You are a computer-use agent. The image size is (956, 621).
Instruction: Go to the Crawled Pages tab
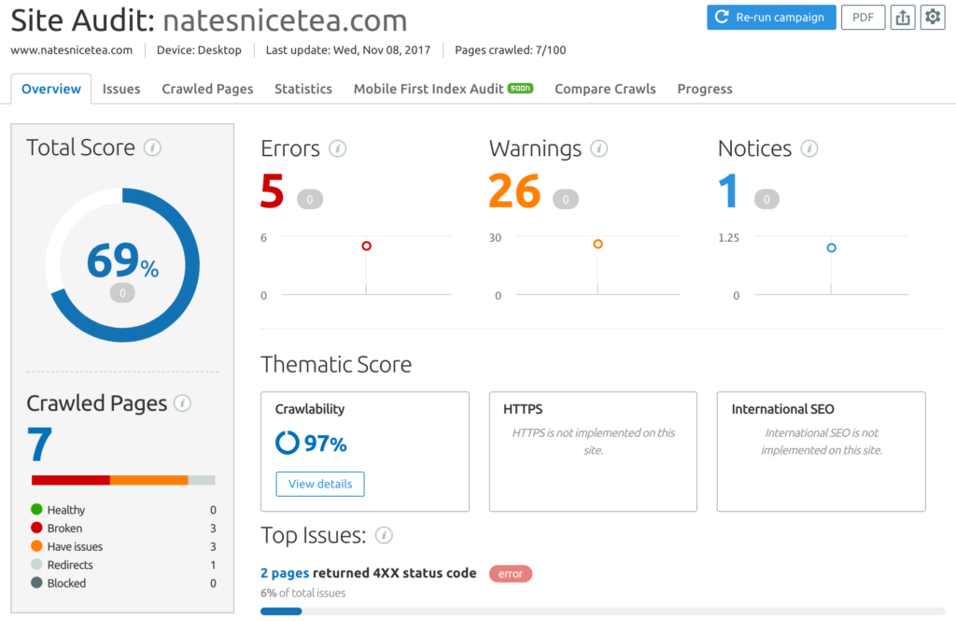click(207, 89)
